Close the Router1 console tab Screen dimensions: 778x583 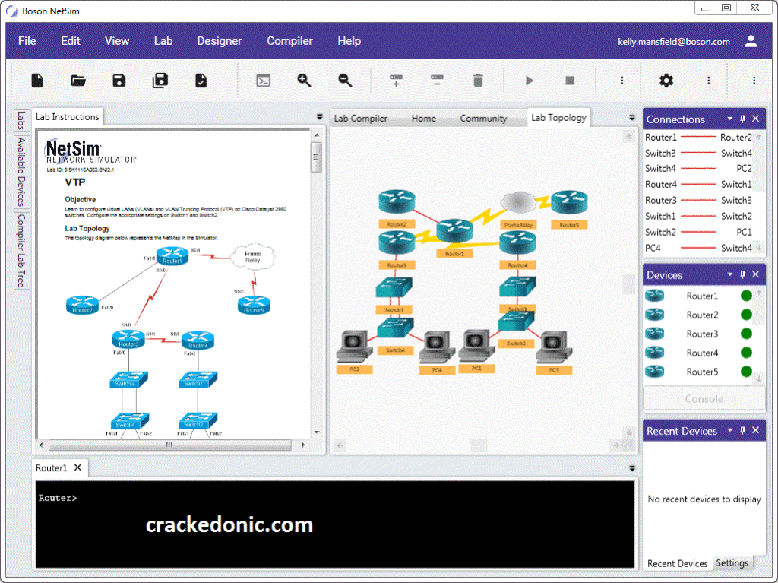click(78, 467)
